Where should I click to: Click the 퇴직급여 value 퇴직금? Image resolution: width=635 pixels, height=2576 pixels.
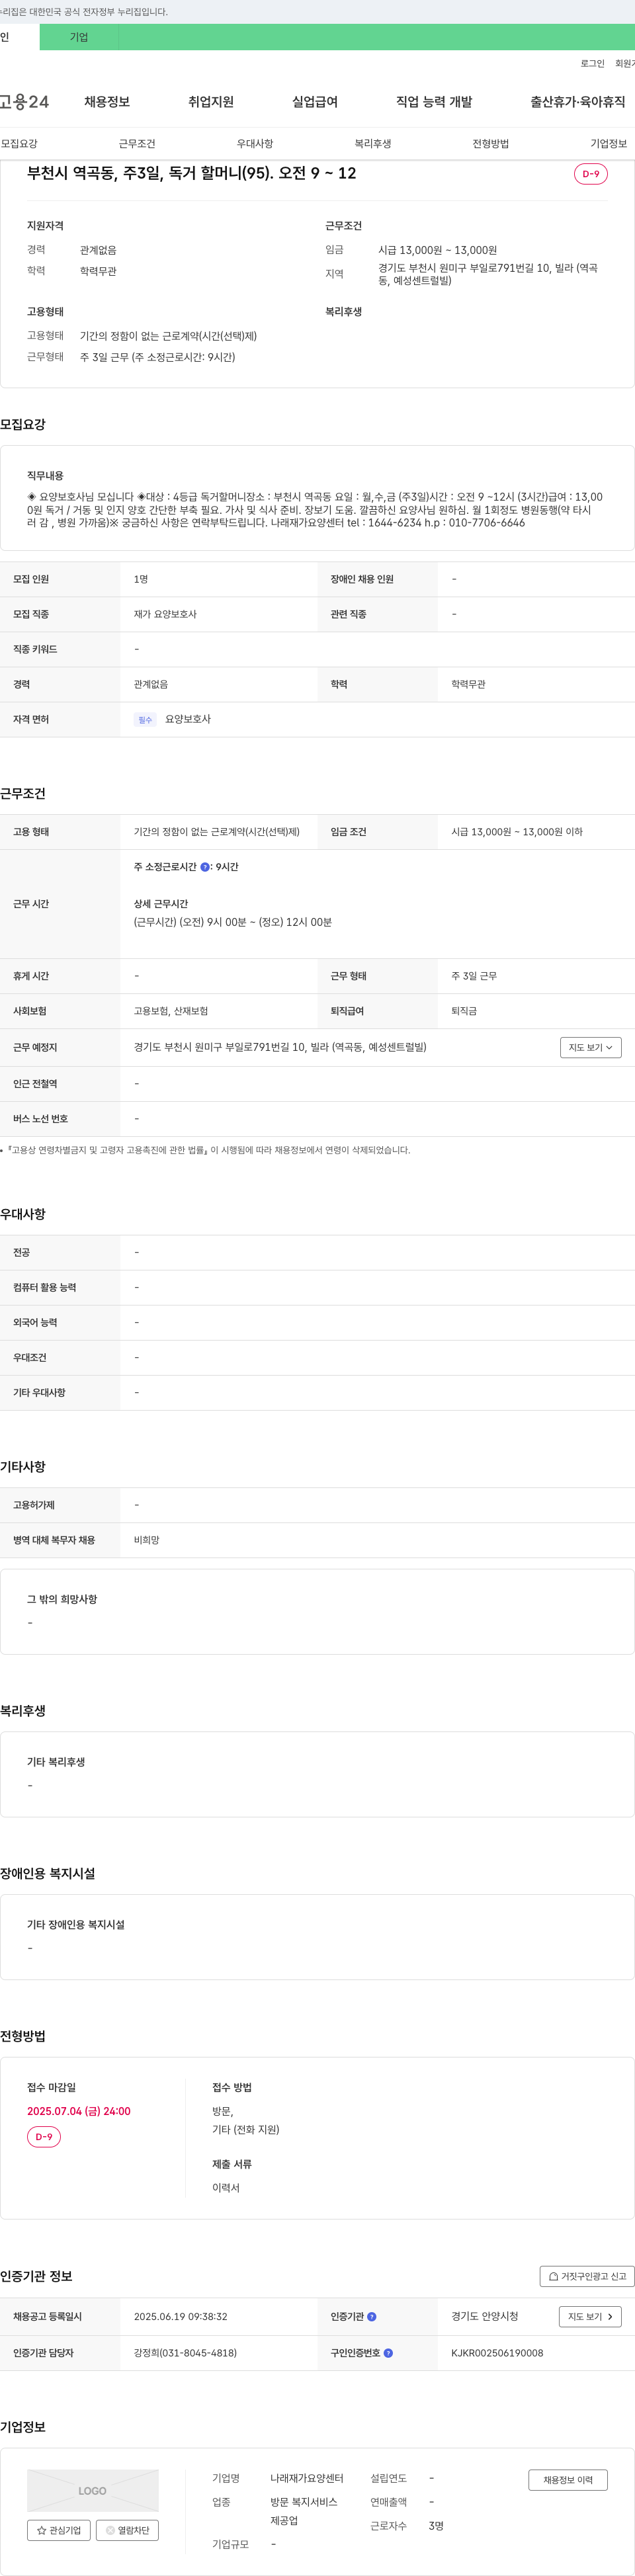pos(464,1011)
